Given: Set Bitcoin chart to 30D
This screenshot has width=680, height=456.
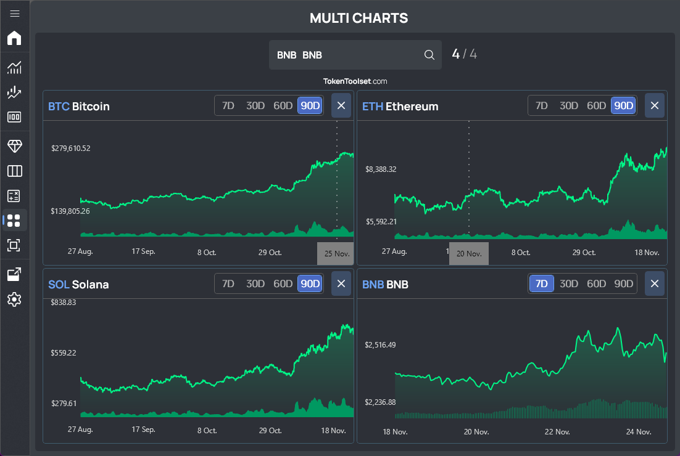Looking at the screenshot, I should click(255, 105).
